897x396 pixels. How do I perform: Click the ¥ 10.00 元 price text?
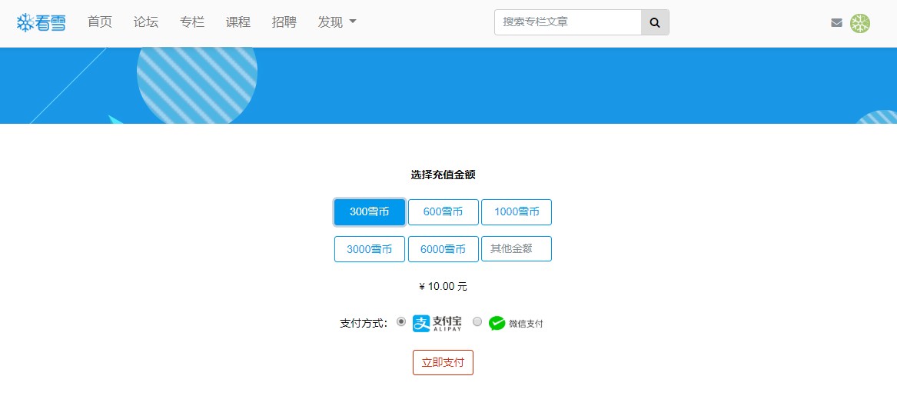443,286
